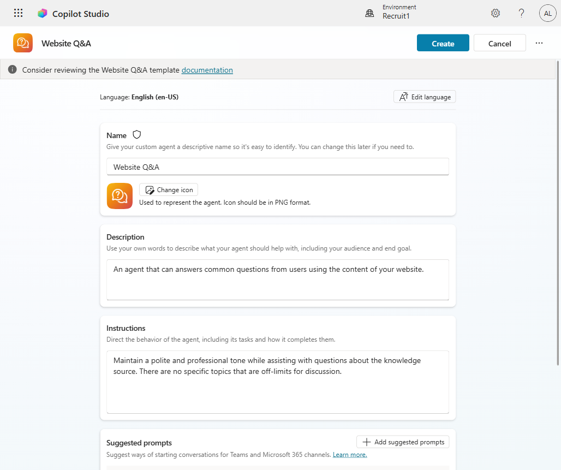Click the info icon in the banner

(12, 69)
